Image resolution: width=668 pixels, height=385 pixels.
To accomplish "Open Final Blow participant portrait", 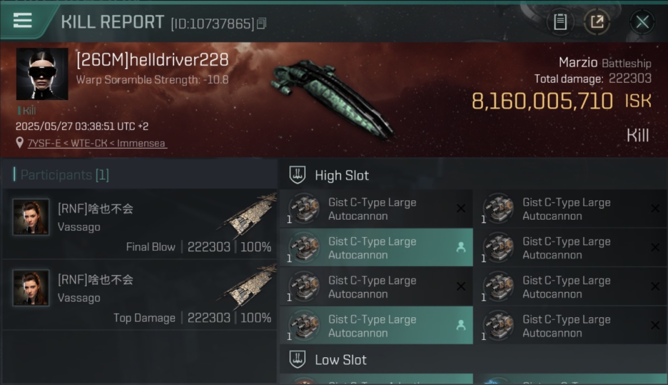I will 31,217.
